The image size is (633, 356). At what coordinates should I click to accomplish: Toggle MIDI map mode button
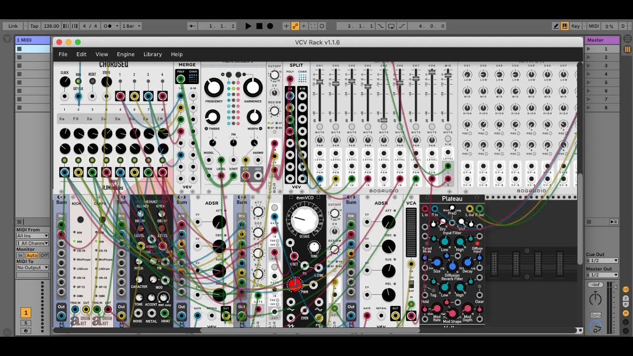click(x=593, y=26)
